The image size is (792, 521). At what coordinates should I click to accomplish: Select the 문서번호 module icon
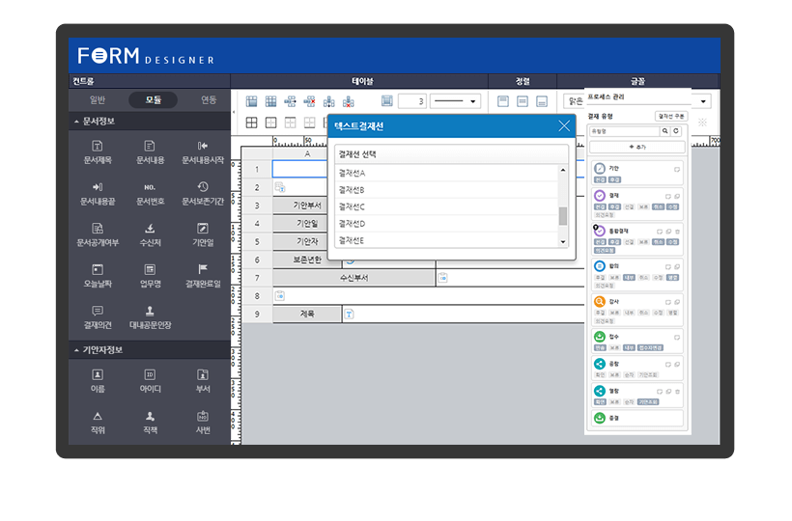point(150,187)
